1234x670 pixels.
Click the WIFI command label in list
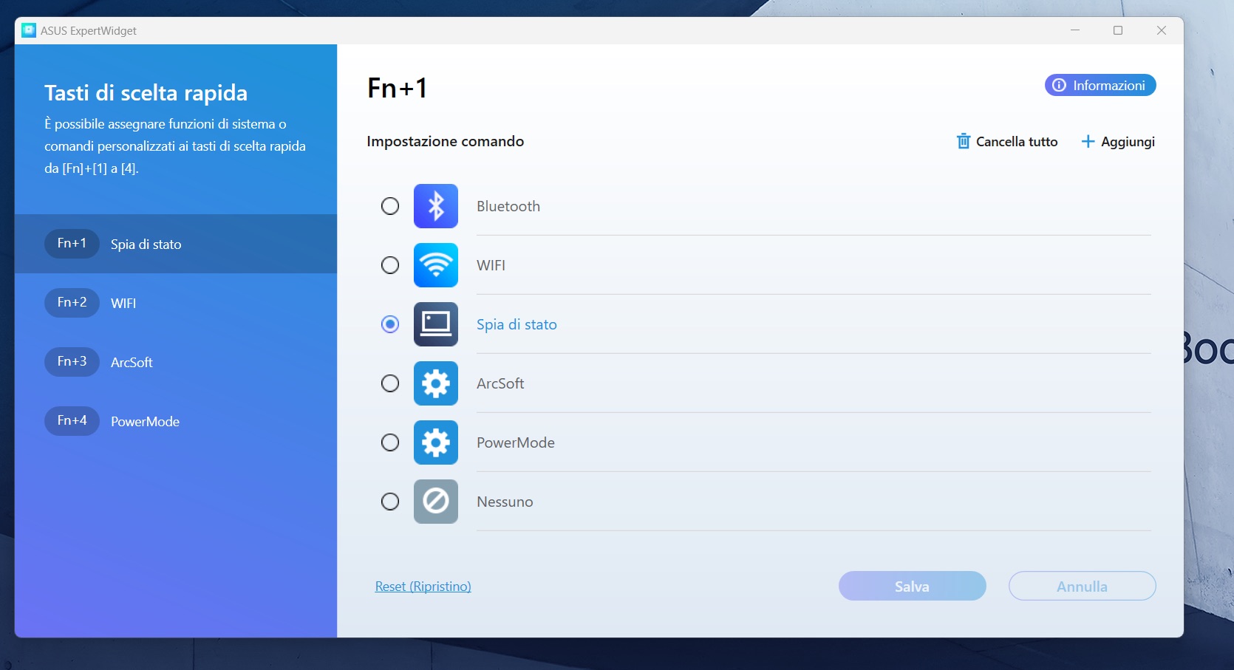(x=491, y=265)
